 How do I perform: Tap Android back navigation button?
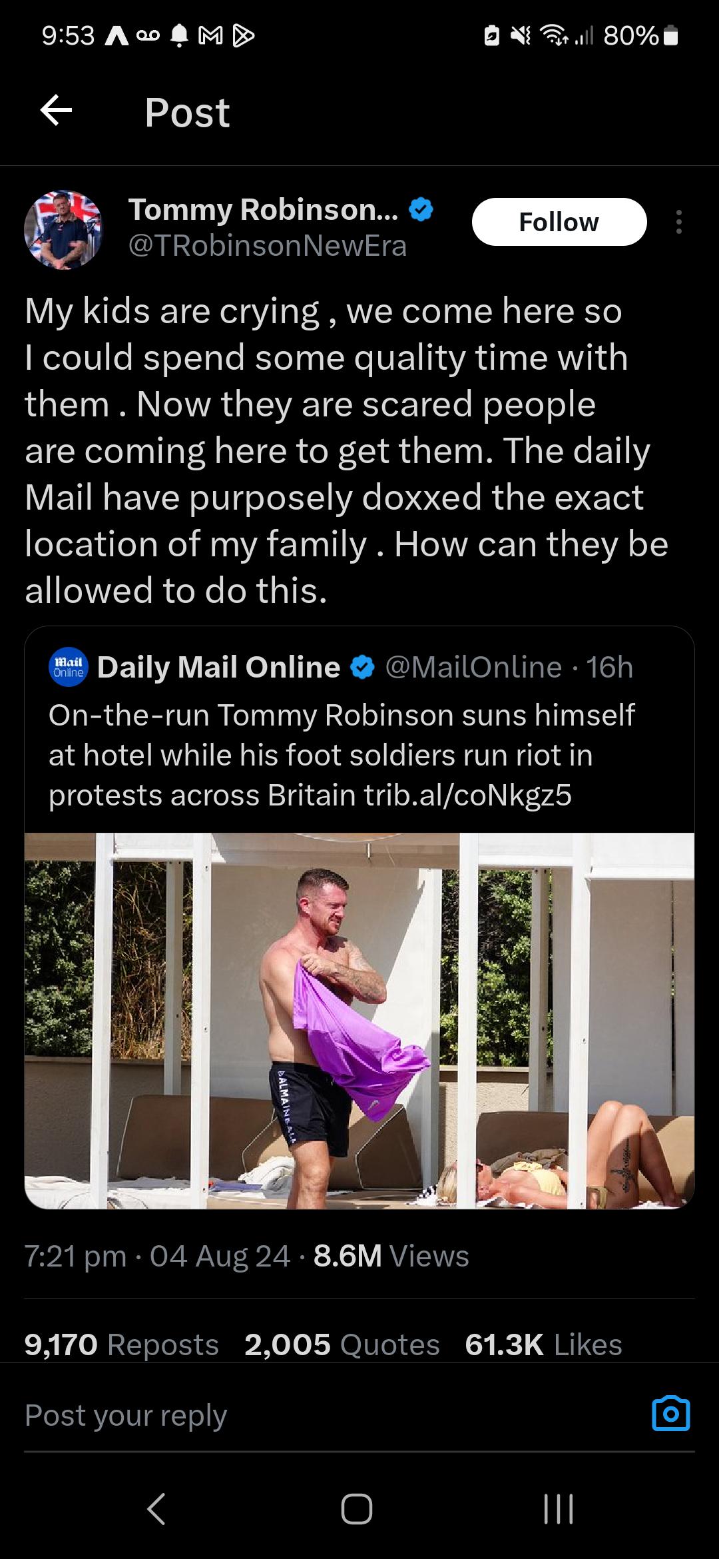point(156,1508)
